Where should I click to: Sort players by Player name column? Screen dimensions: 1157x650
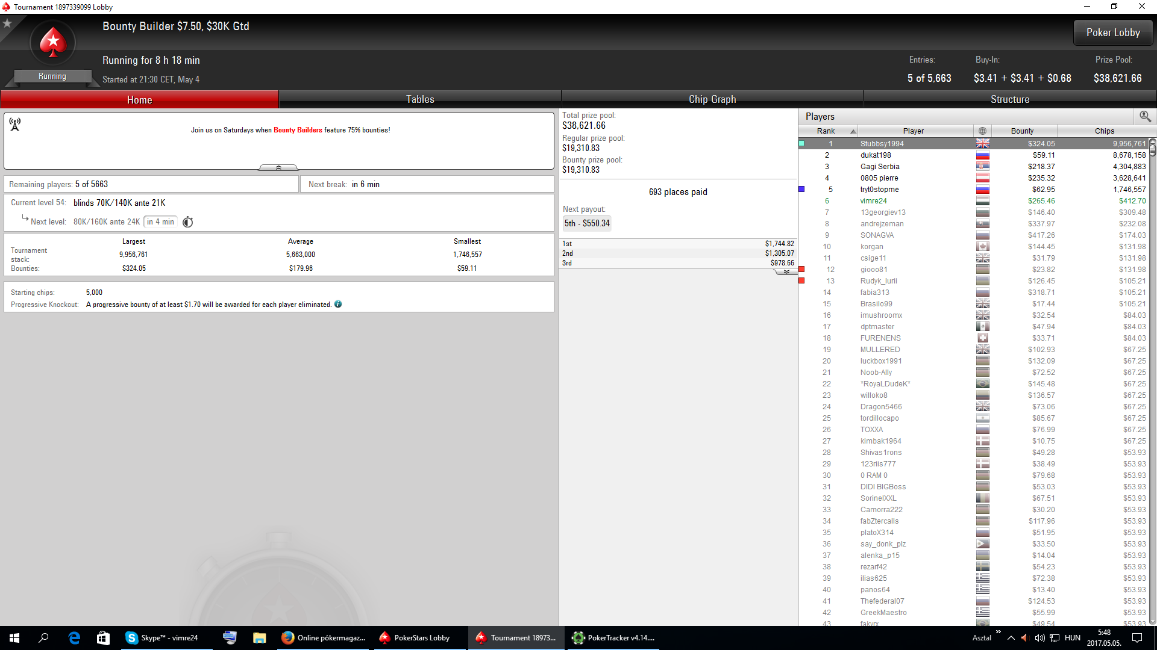point(915,131)
